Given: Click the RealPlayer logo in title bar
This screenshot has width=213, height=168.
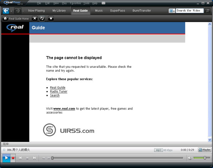Looking at the screenshot, I should (x=13, y=3).
